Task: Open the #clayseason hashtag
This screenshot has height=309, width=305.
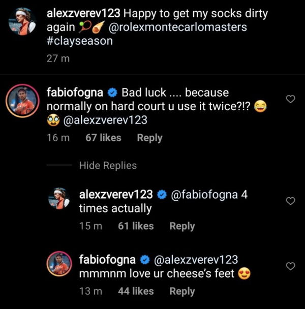Action: (x=79, y=41)
